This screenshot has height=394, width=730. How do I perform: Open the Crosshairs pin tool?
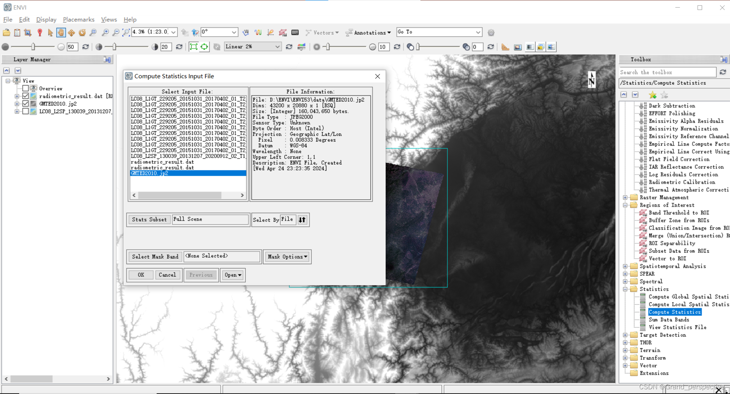pos(40,32)
